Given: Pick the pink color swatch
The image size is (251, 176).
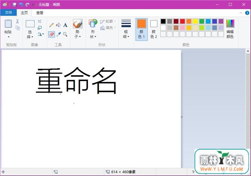Looking at the screenshot, I should pos(182,28).
